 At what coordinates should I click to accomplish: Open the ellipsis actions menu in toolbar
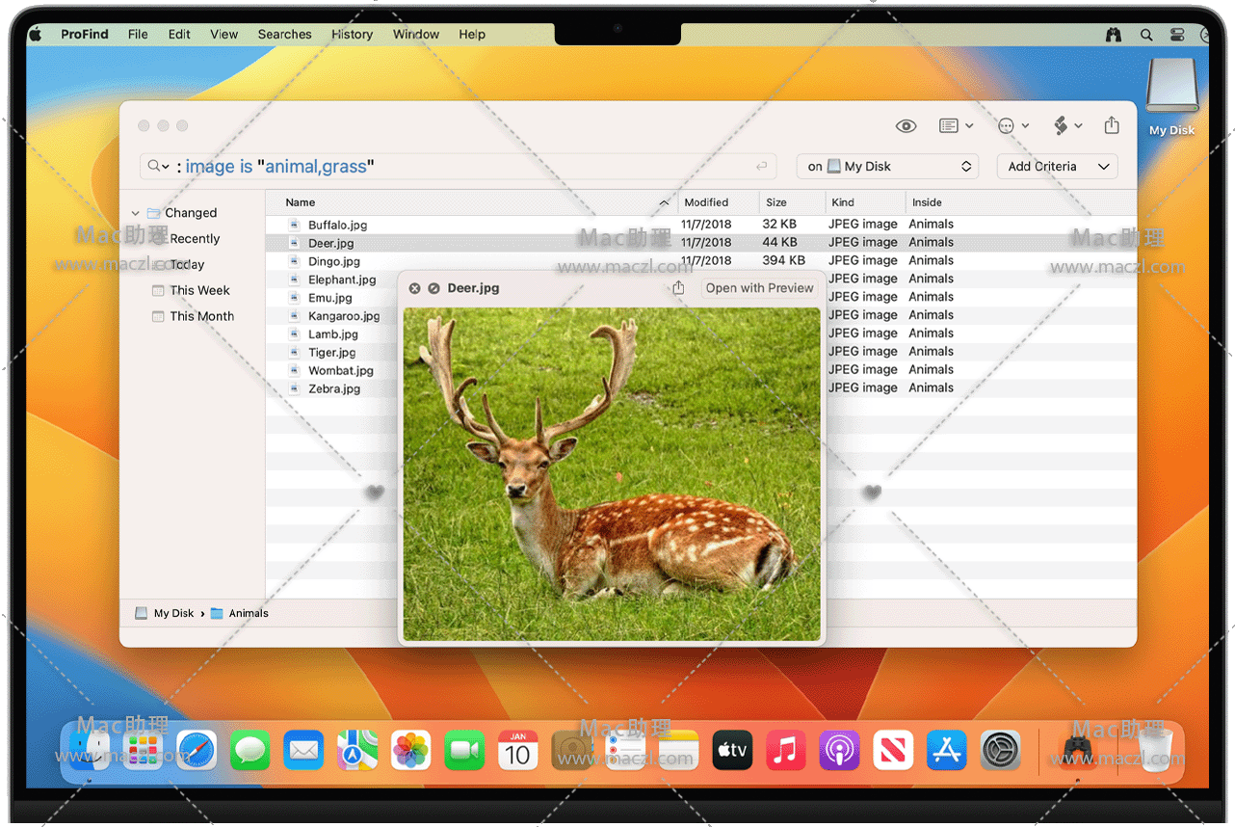(1012, 126)
